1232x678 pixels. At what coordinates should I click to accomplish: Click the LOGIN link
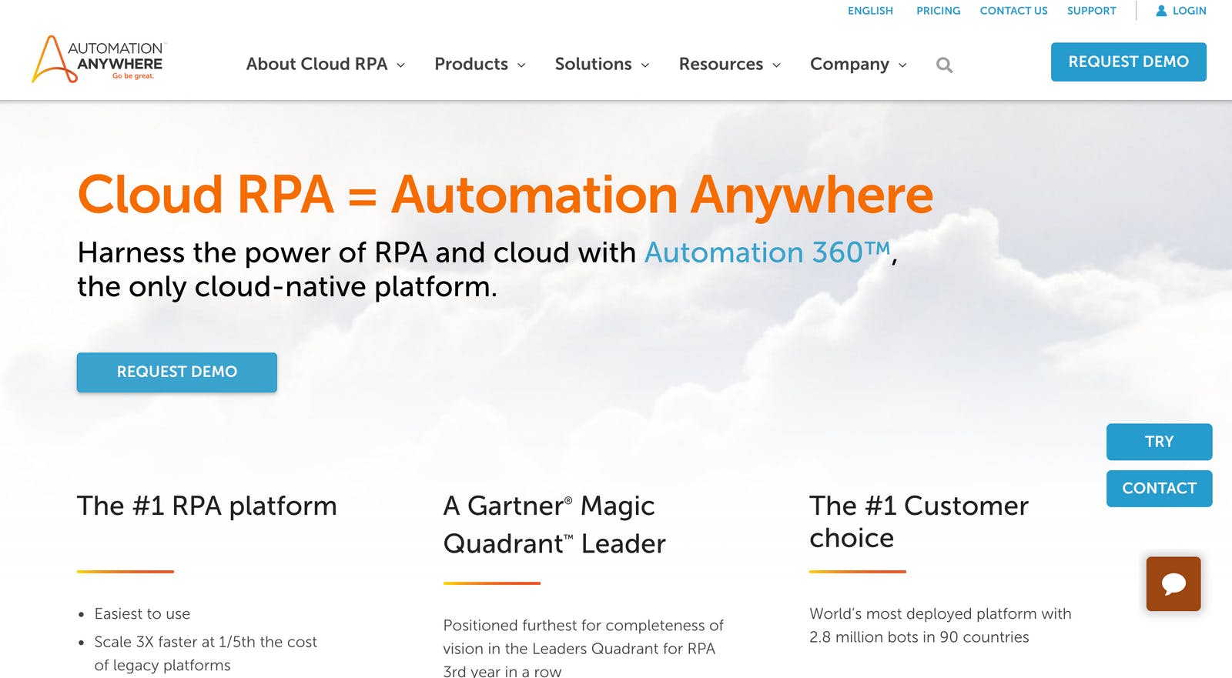pyautogui.click(x=1189, y=11)
